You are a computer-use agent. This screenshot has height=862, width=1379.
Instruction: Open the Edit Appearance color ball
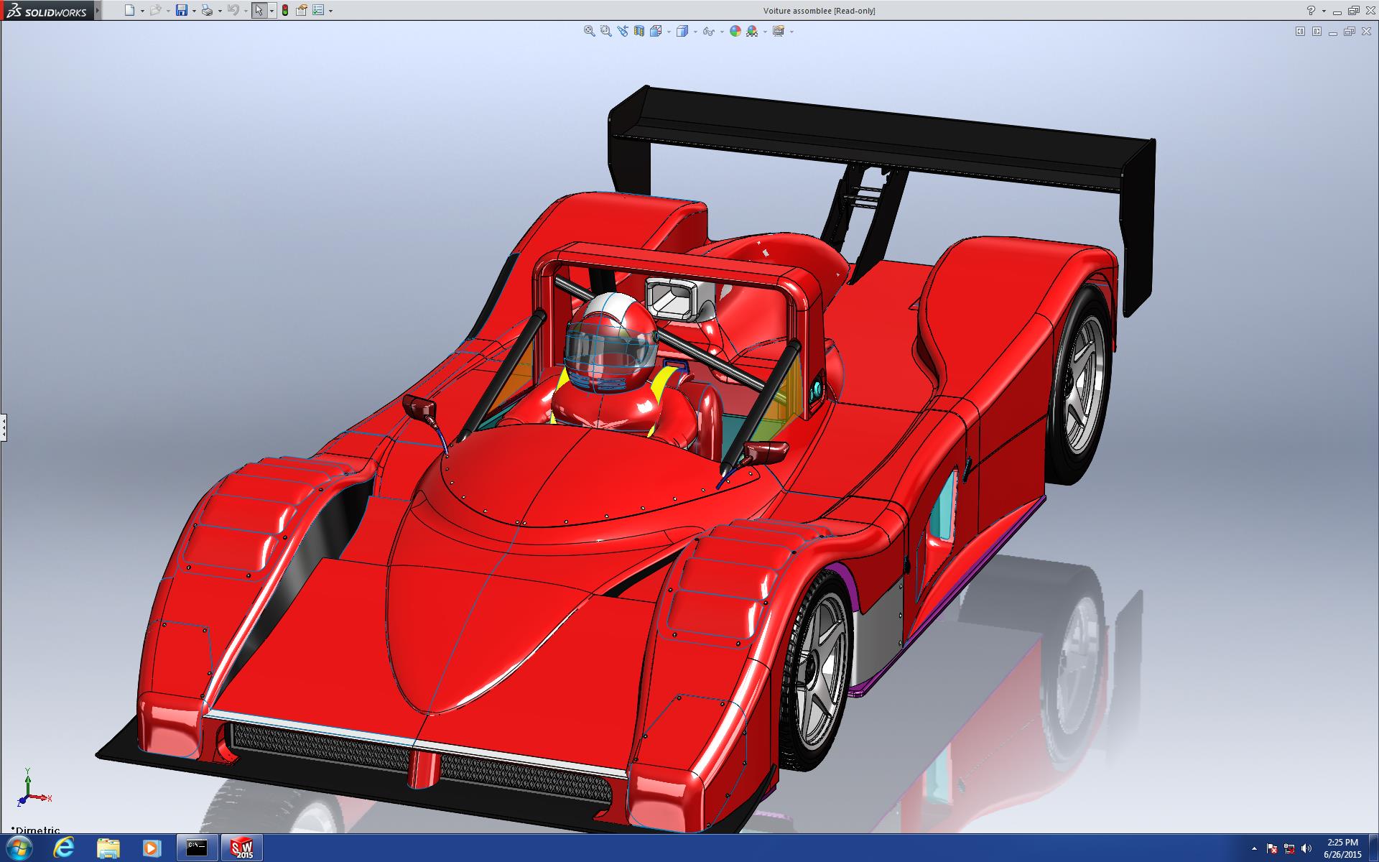coord(735,31)
